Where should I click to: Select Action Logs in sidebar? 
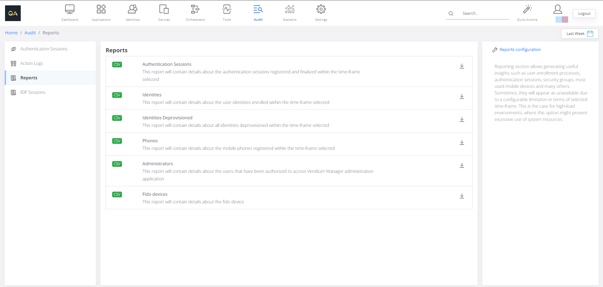31,63
